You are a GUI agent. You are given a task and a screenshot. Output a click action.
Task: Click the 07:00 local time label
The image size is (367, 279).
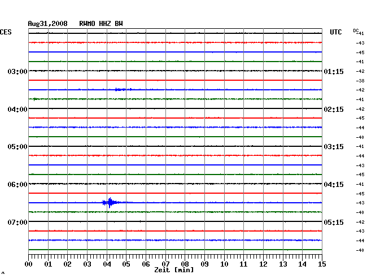coord(18,222)
